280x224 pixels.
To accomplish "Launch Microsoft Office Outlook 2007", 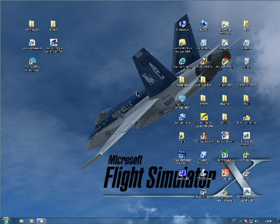I will tap(182, 46).
